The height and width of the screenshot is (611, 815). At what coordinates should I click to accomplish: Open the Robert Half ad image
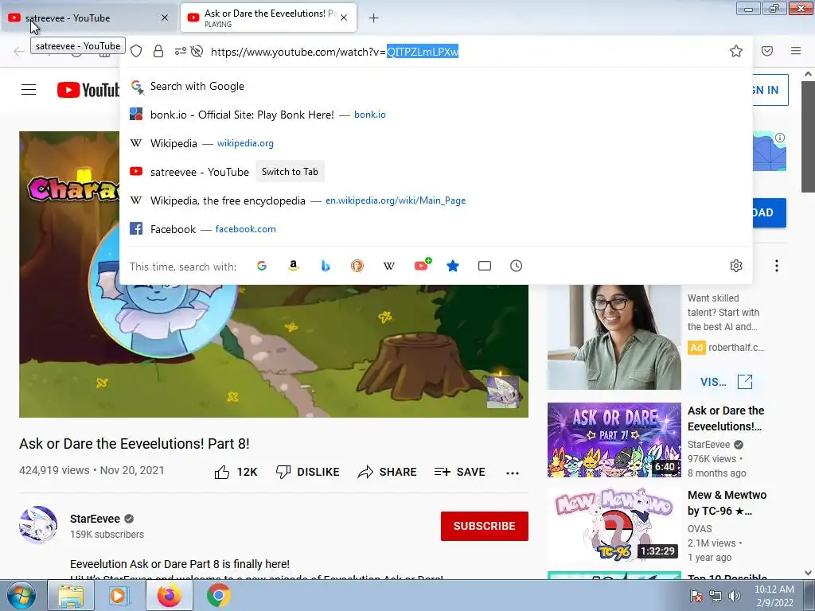coord(614,337)
